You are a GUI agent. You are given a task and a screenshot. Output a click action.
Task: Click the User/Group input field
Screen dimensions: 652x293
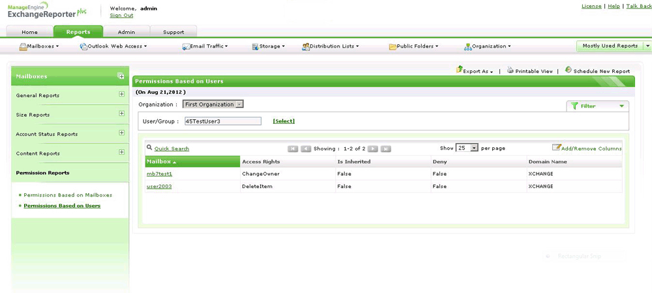[223, 121]
